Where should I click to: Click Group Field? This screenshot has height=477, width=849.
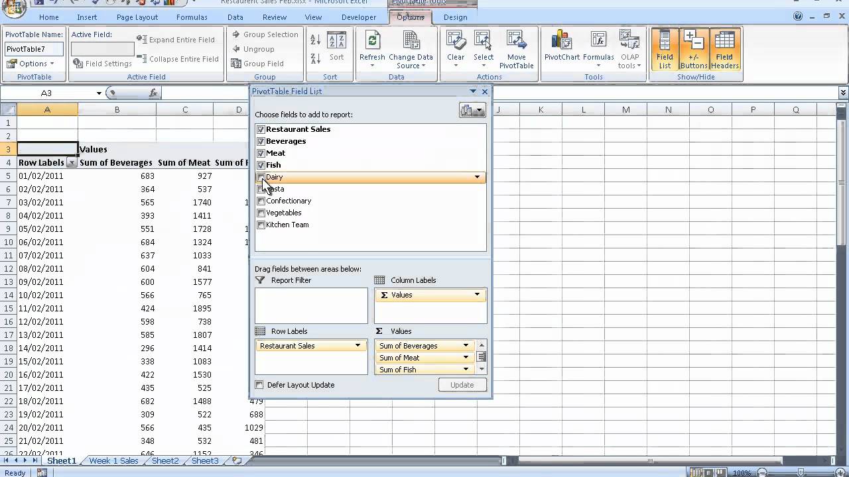(x=257, y=64)
